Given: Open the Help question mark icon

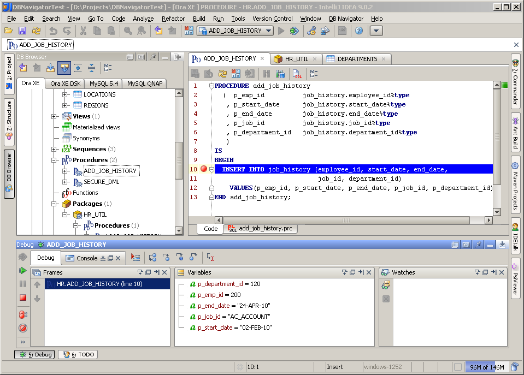Looking at the screenshot, I should pyautogui.click(x=359, y=31).
